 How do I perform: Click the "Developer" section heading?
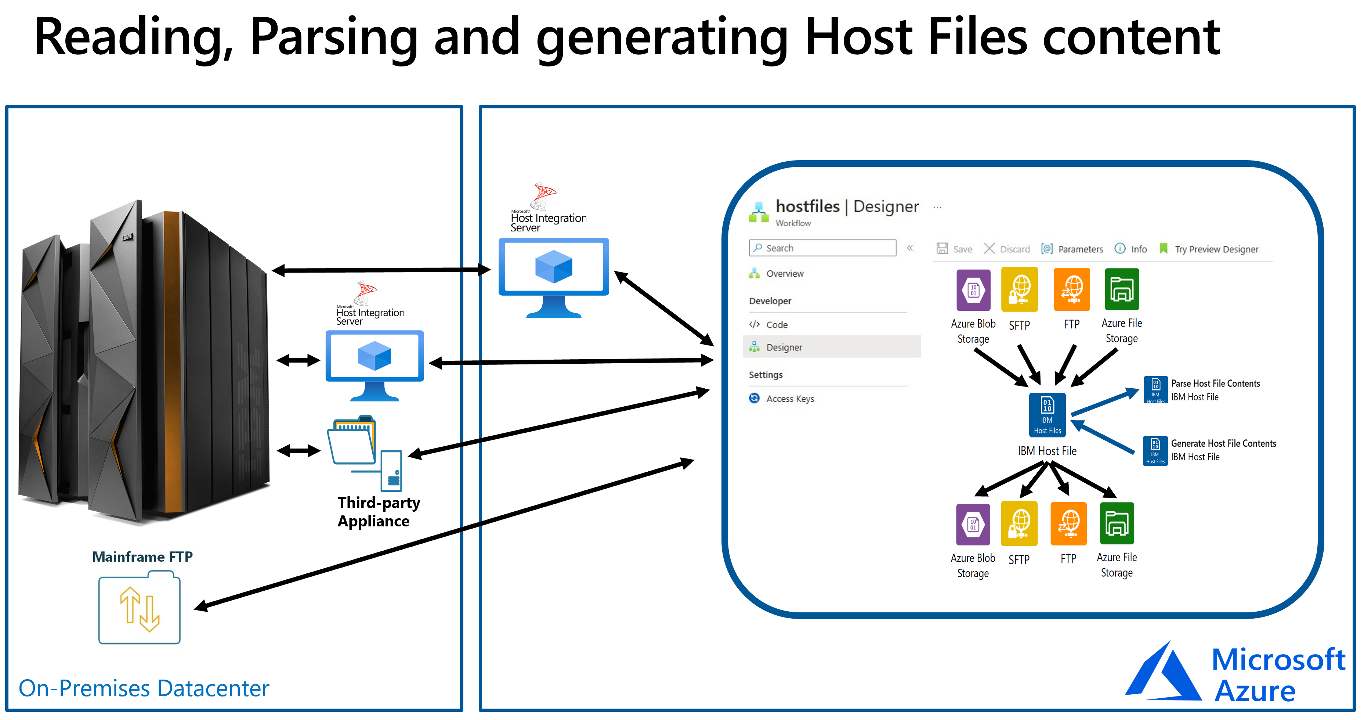770,301
